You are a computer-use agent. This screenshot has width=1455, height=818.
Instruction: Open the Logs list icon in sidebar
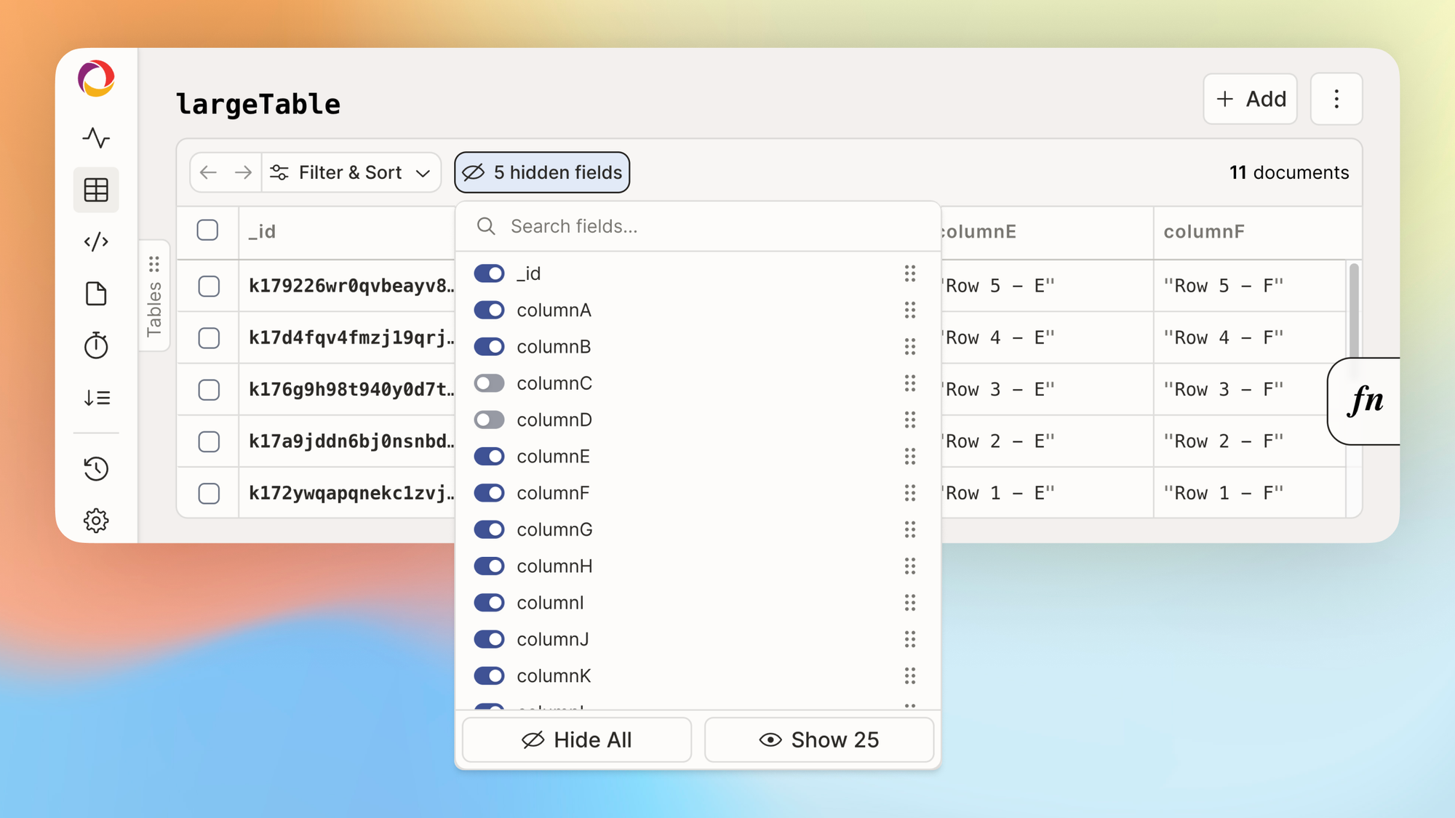tap(96, 398)
